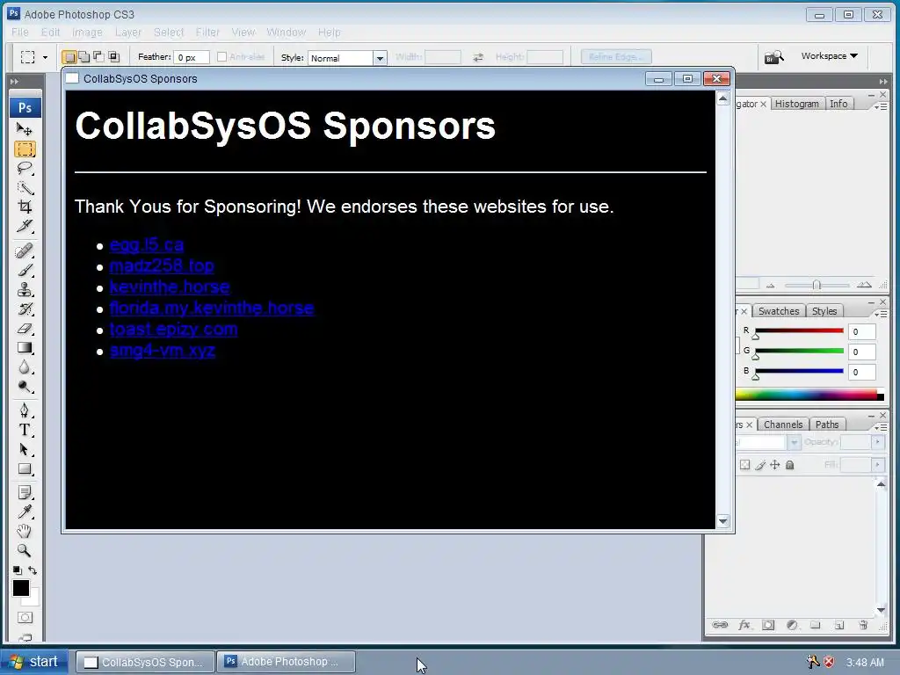
Task: Select the Eyedropper tool
Action: (25, 512)
